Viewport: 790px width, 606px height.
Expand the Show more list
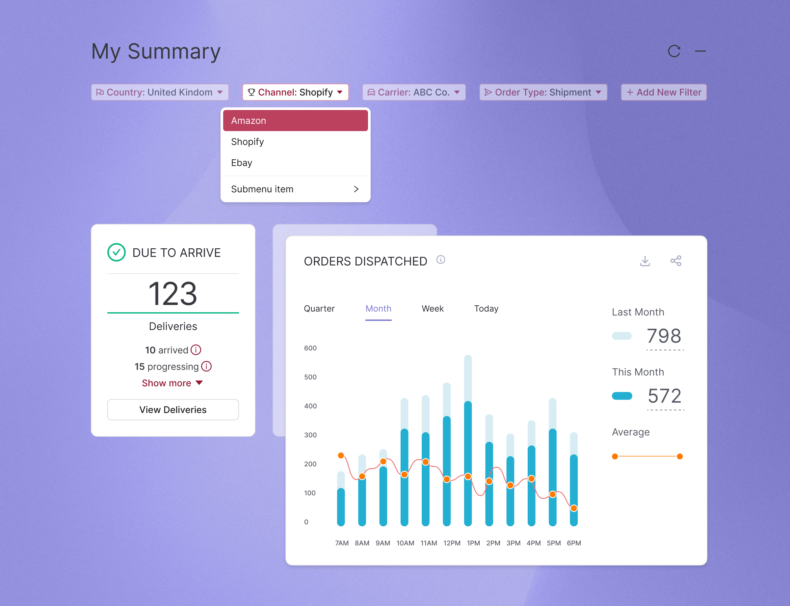tap(199, 383)
